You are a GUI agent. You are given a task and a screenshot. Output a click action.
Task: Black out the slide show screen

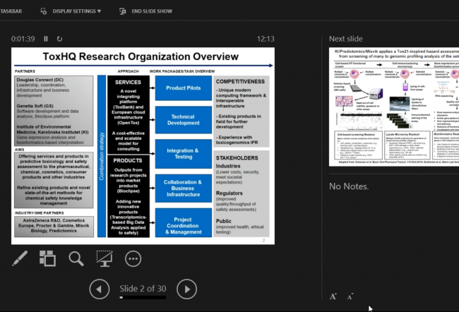tap(105, 258)
